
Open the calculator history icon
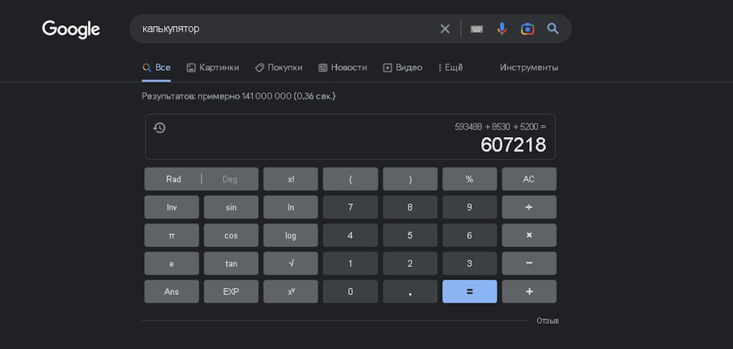pos(160,128)
